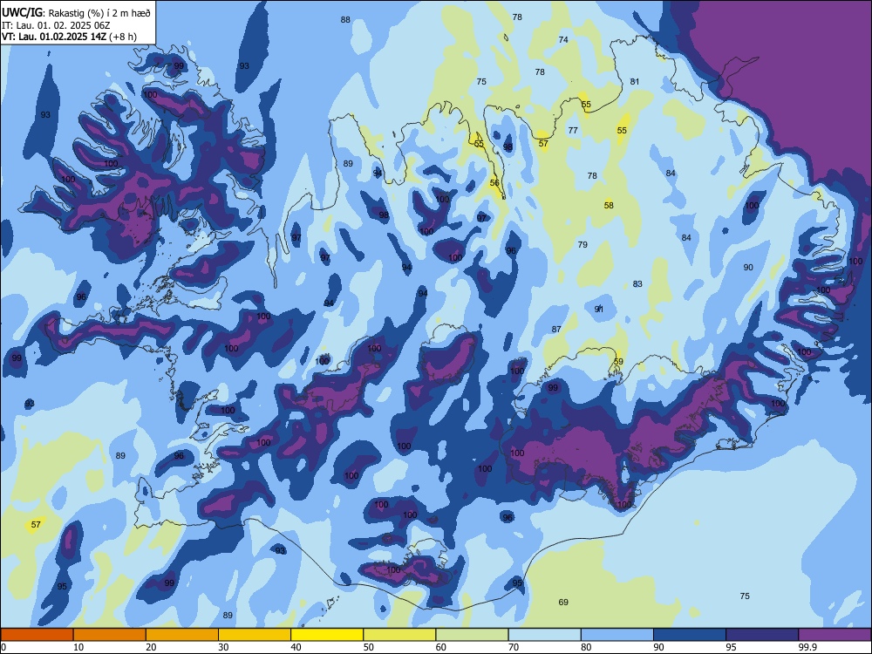The height and width of the screenshot is (654, 872).
Task: Click the map value '59'
Action: [618, 362]
